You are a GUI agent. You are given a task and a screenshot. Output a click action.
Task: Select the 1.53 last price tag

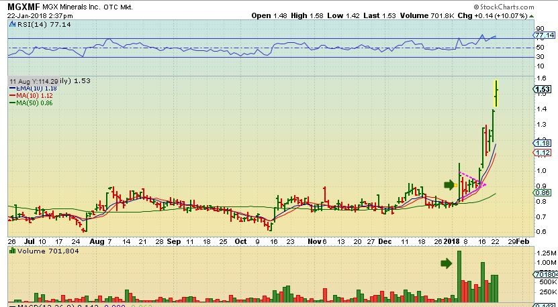coord(542,88)
